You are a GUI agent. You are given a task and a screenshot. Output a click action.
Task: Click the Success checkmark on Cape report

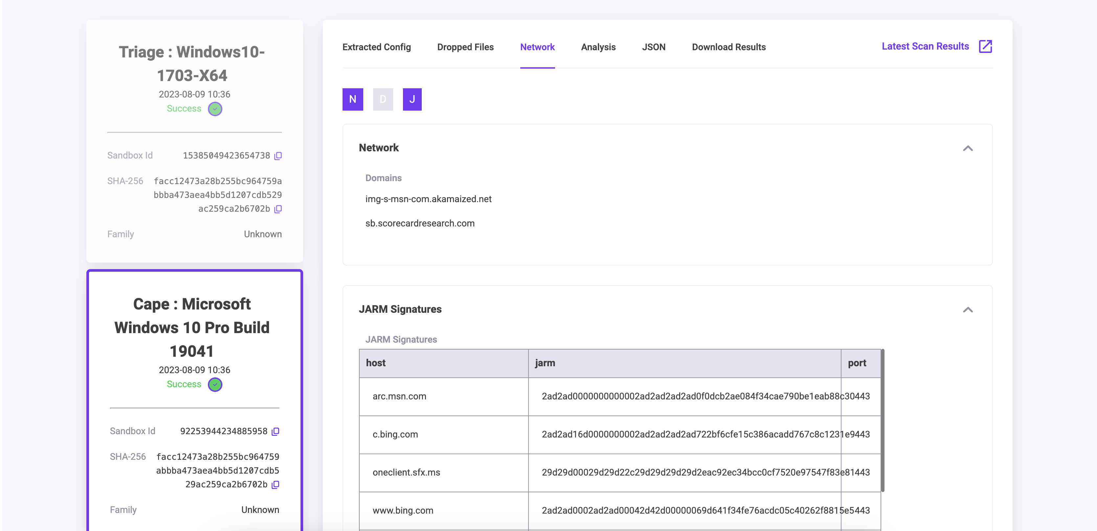(215, 384)
